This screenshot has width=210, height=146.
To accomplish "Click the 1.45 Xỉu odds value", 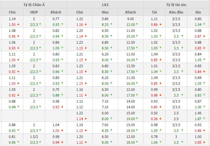I will pyautogui.click(x=198, y=114).
